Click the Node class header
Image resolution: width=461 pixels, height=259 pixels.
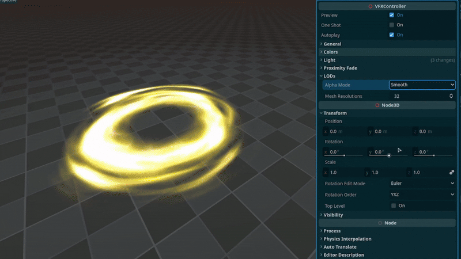tap(387, 223)
